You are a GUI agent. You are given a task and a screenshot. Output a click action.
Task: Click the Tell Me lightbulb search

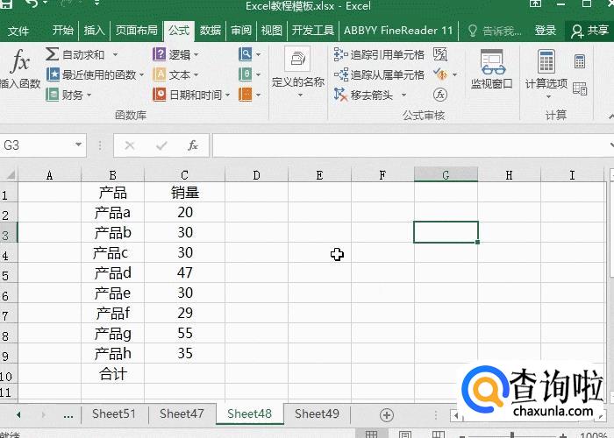[495, 31]
